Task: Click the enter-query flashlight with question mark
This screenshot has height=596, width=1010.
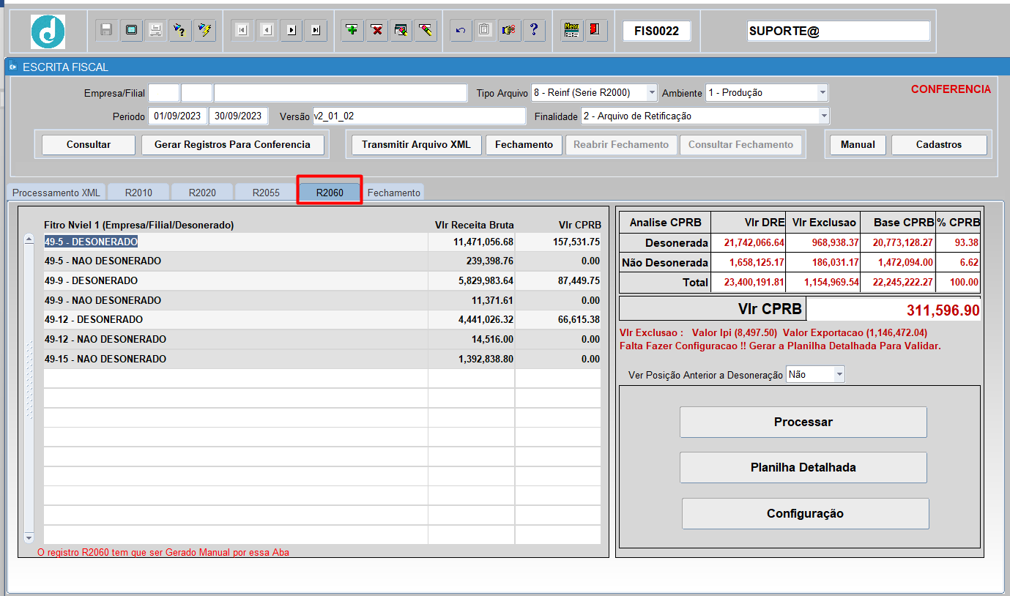Action: coord(180,31)
